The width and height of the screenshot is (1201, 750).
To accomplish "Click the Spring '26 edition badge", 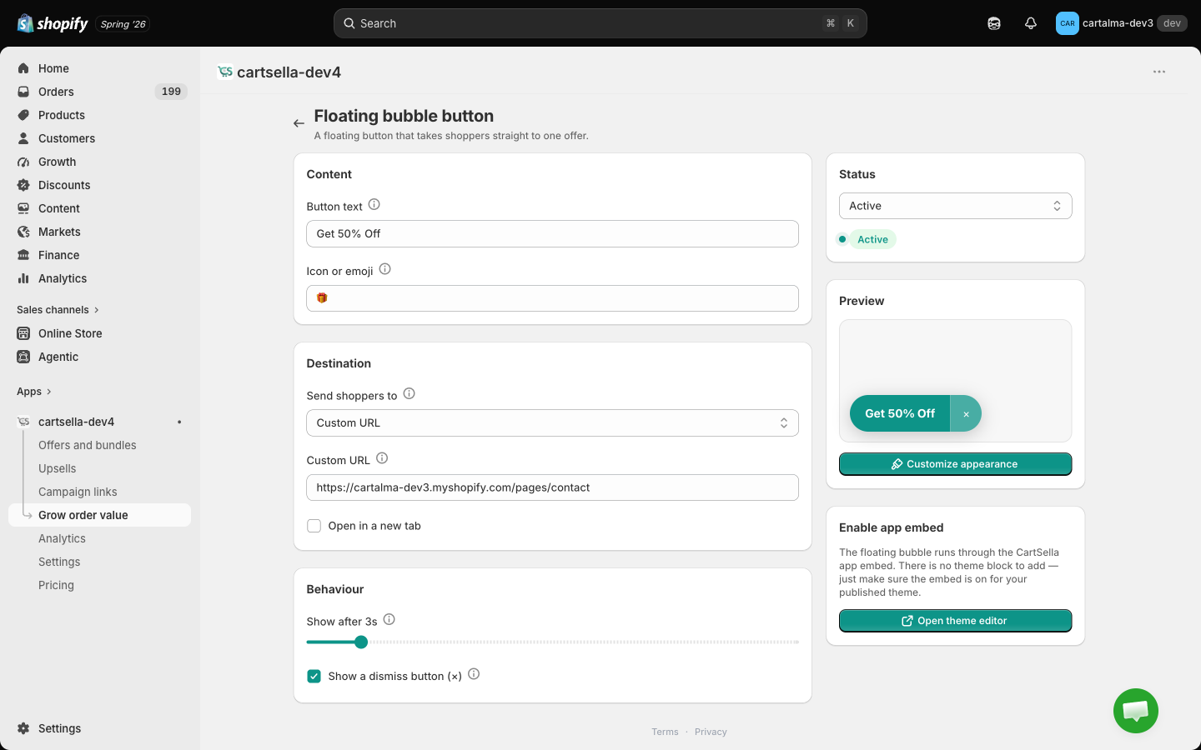I will [x=123, y=24].
